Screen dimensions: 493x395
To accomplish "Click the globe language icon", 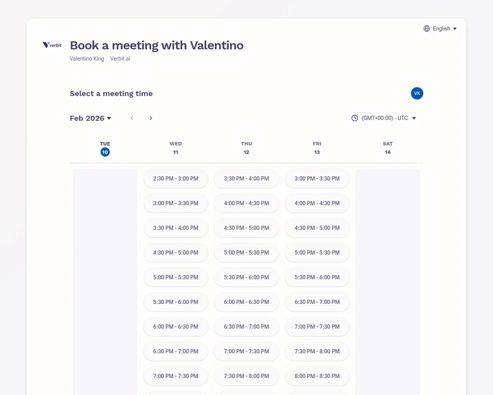I will click(x=427, y=29).
